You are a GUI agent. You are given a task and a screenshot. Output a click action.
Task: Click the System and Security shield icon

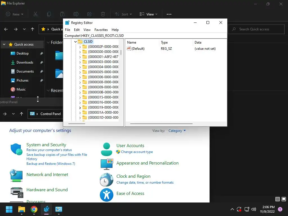17,149
